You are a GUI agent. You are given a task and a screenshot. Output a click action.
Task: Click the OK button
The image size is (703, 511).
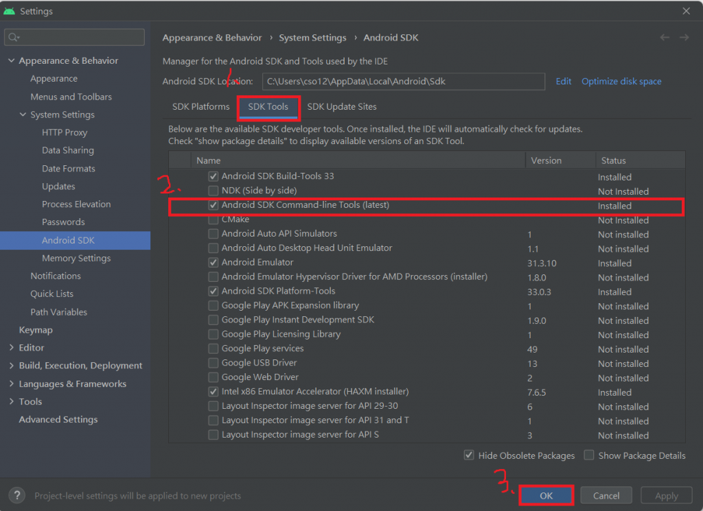[x=546, y=495]
